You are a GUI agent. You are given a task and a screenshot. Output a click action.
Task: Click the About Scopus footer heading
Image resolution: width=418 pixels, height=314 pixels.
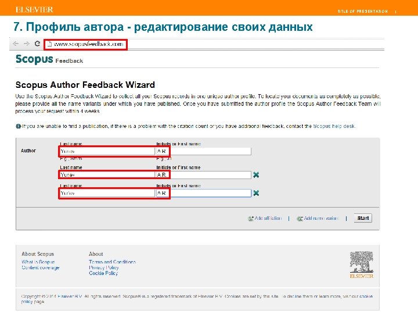click(x=38, y=254)
